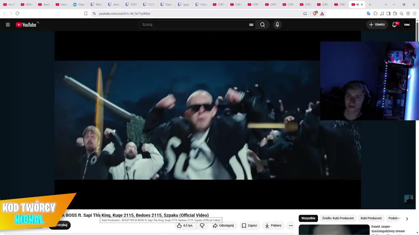The image size is (419, 235).
Task: View site information icon in address bar
Action: click(94, 13)
